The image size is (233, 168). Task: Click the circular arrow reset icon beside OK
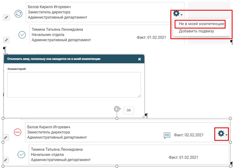[117, 109]
